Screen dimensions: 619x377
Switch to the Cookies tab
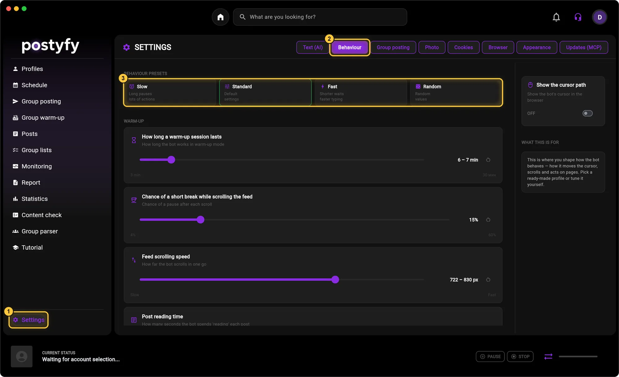click(463, 47)
